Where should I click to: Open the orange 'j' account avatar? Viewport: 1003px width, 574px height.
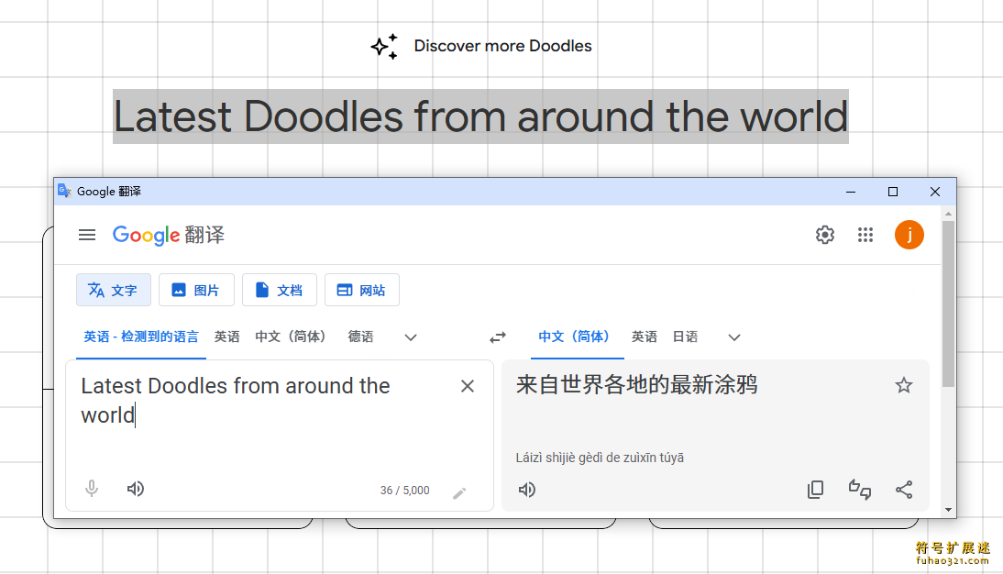909,235
